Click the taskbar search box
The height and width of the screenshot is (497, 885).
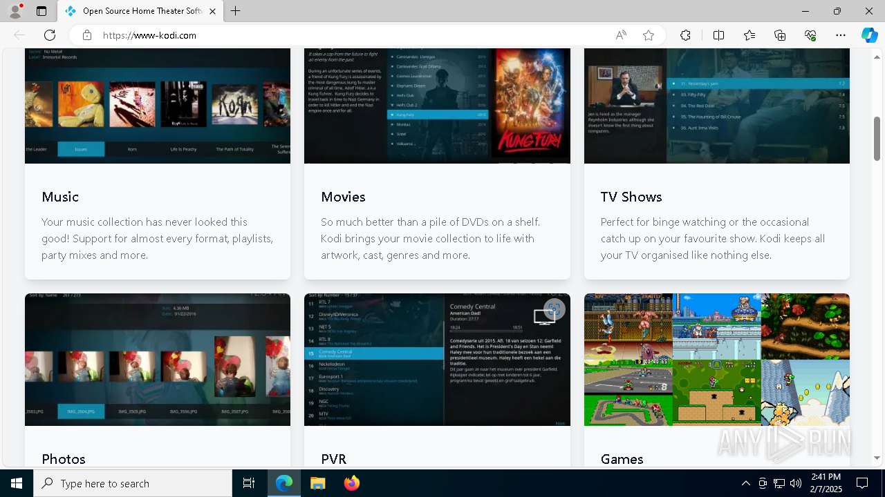tap(133, 483)
